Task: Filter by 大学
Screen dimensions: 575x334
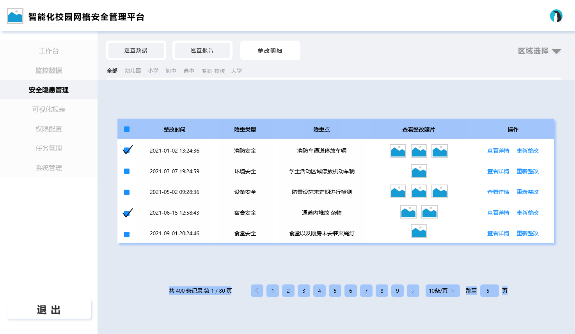Action: [x=236, y=71]
